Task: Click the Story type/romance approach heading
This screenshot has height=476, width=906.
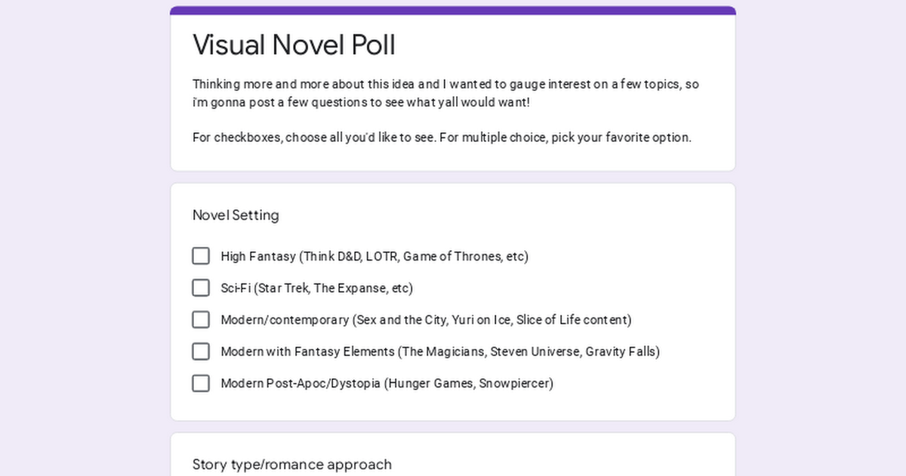Action: coord(292,464)
